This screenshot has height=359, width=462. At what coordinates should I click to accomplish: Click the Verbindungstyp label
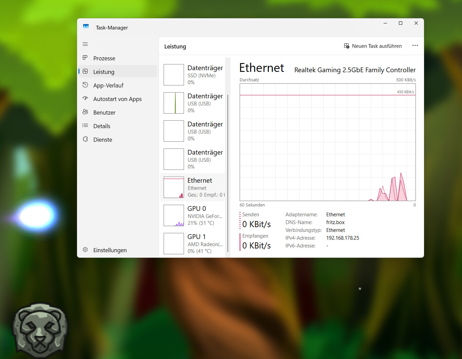pyautogui.click(x=303, y=230)
